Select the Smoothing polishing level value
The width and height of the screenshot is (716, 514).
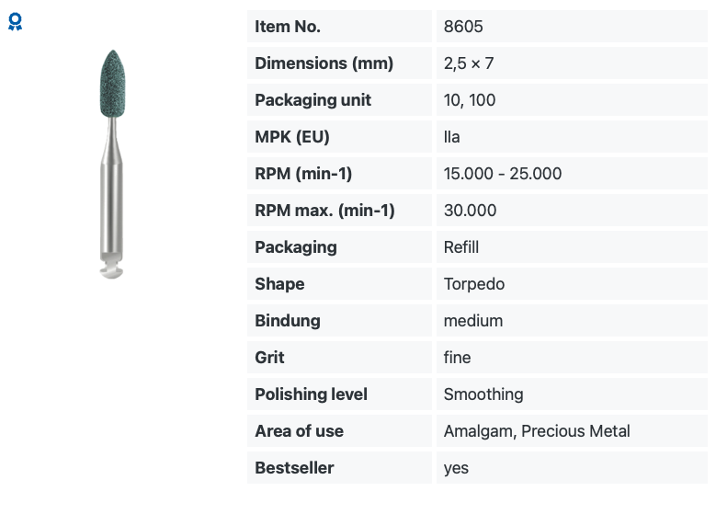coord(483,394)
